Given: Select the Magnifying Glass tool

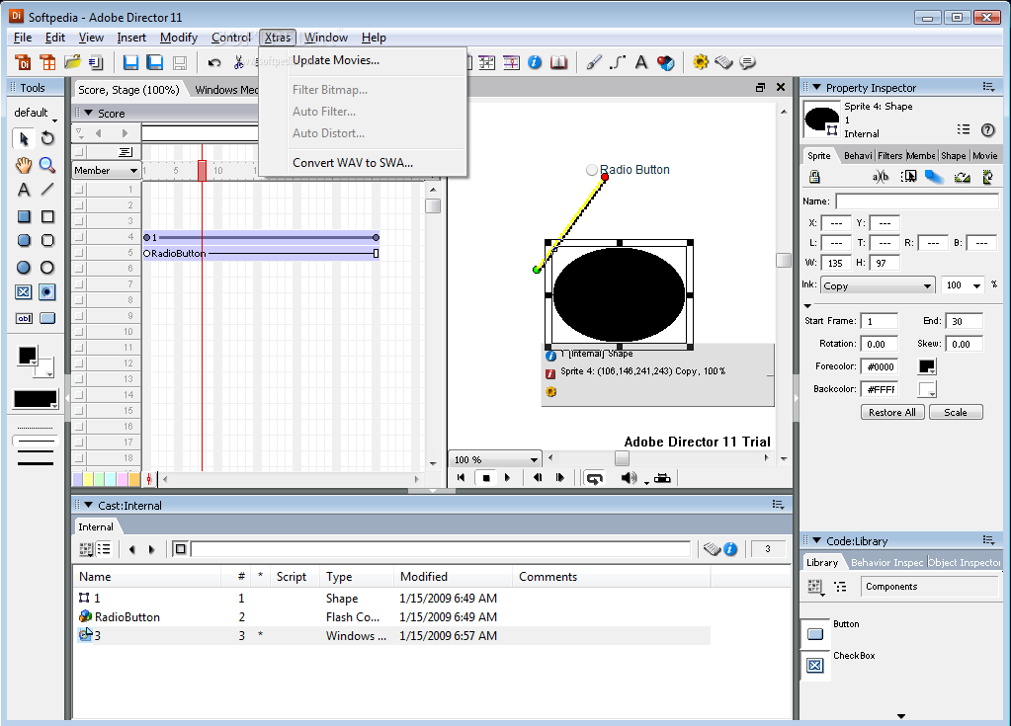Looking at the screenshot, I should click(47, 165).
